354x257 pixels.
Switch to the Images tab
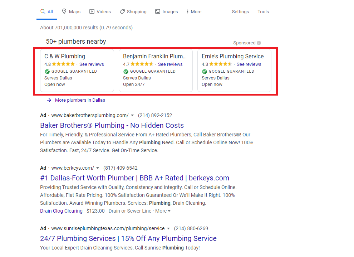[166, 11]
